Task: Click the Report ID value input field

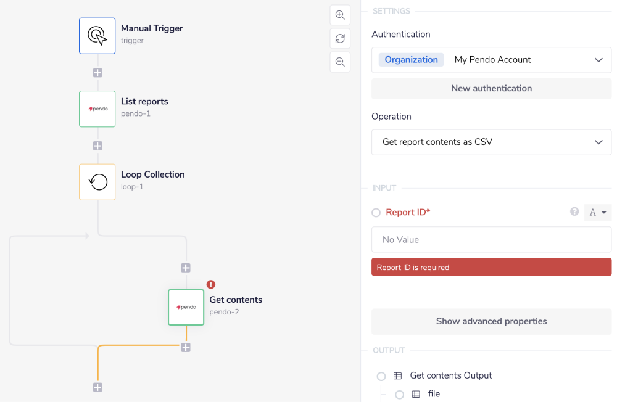Action: tap(491, 239)
